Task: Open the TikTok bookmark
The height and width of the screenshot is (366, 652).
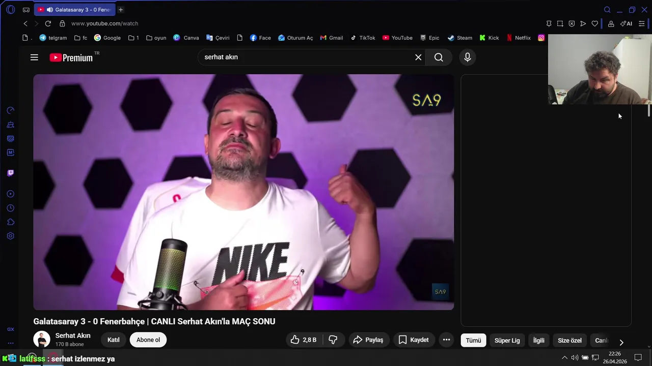Action: click(x=363, y=38)
